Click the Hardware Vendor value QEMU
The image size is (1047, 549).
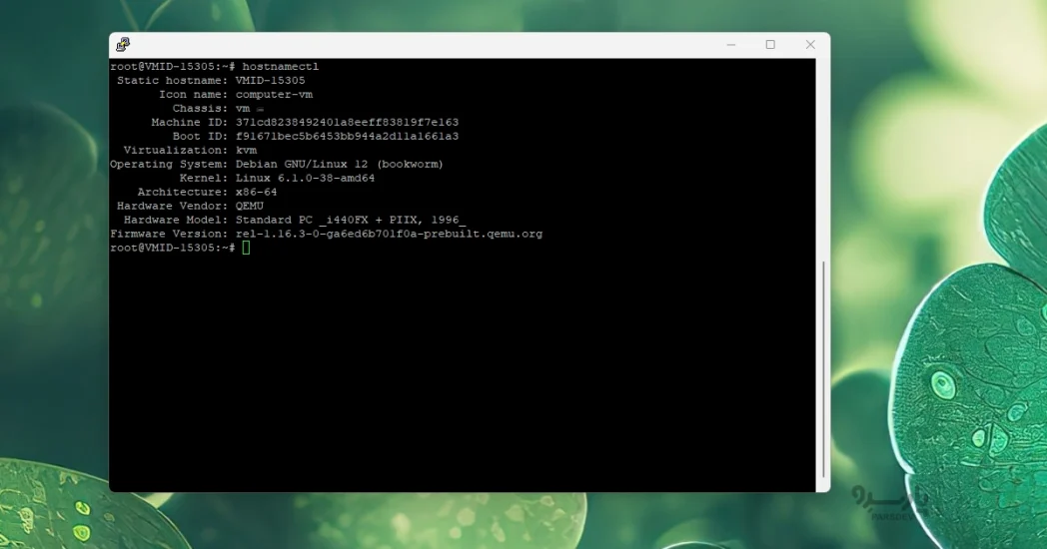249,206
